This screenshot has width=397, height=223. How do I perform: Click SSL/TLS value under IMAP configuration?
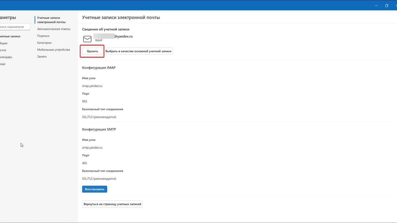[99, 117]
